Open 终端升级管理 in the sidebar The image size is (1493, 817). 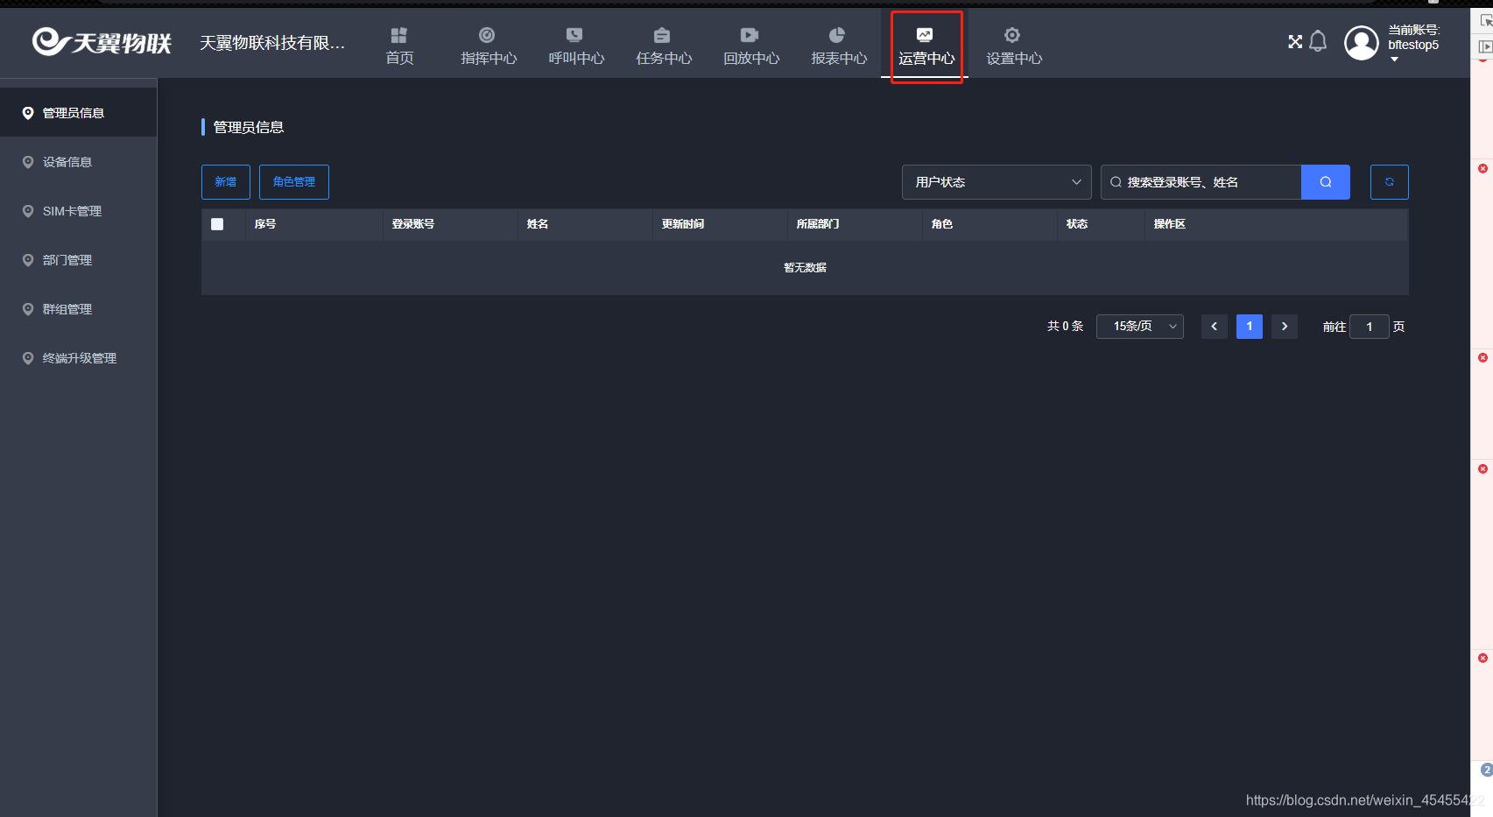pyautogui.click(x=78, y=358)
